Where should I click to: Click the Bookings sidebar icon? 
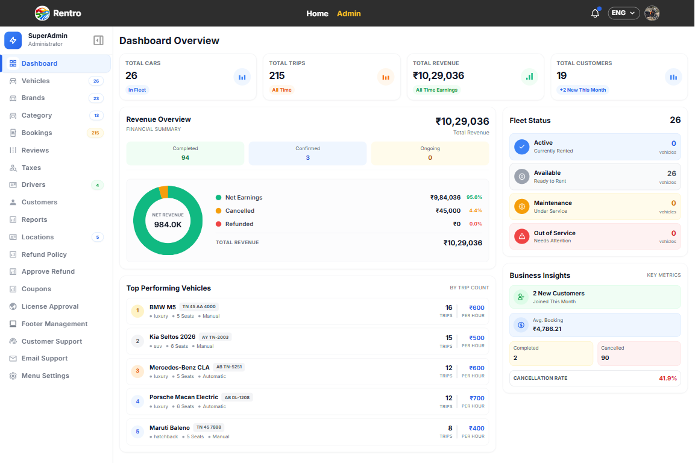[13, 133]
